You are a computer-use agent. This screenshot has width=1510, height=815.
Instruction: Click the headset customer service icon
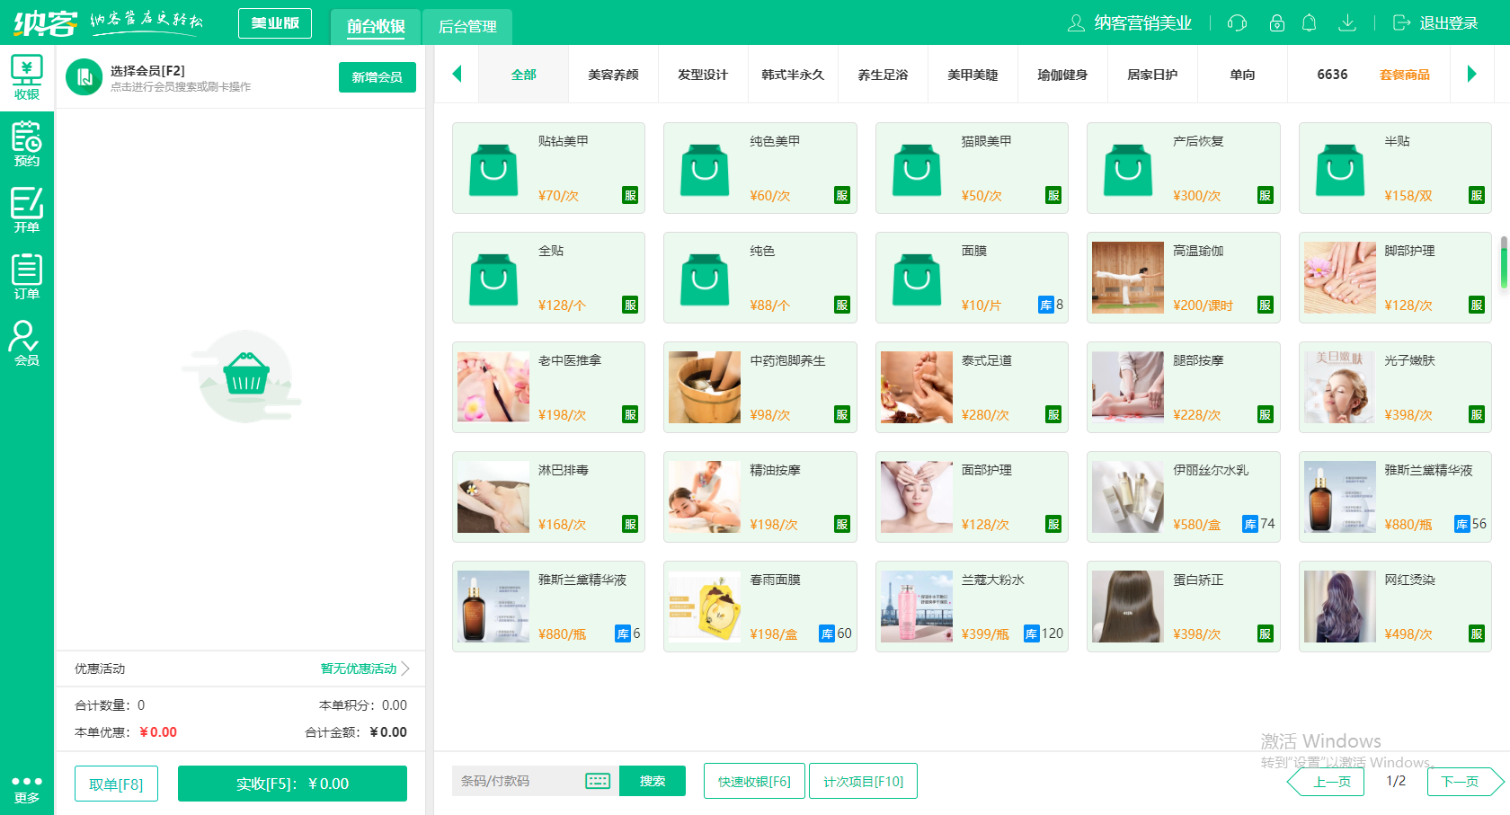(1237, 23)
